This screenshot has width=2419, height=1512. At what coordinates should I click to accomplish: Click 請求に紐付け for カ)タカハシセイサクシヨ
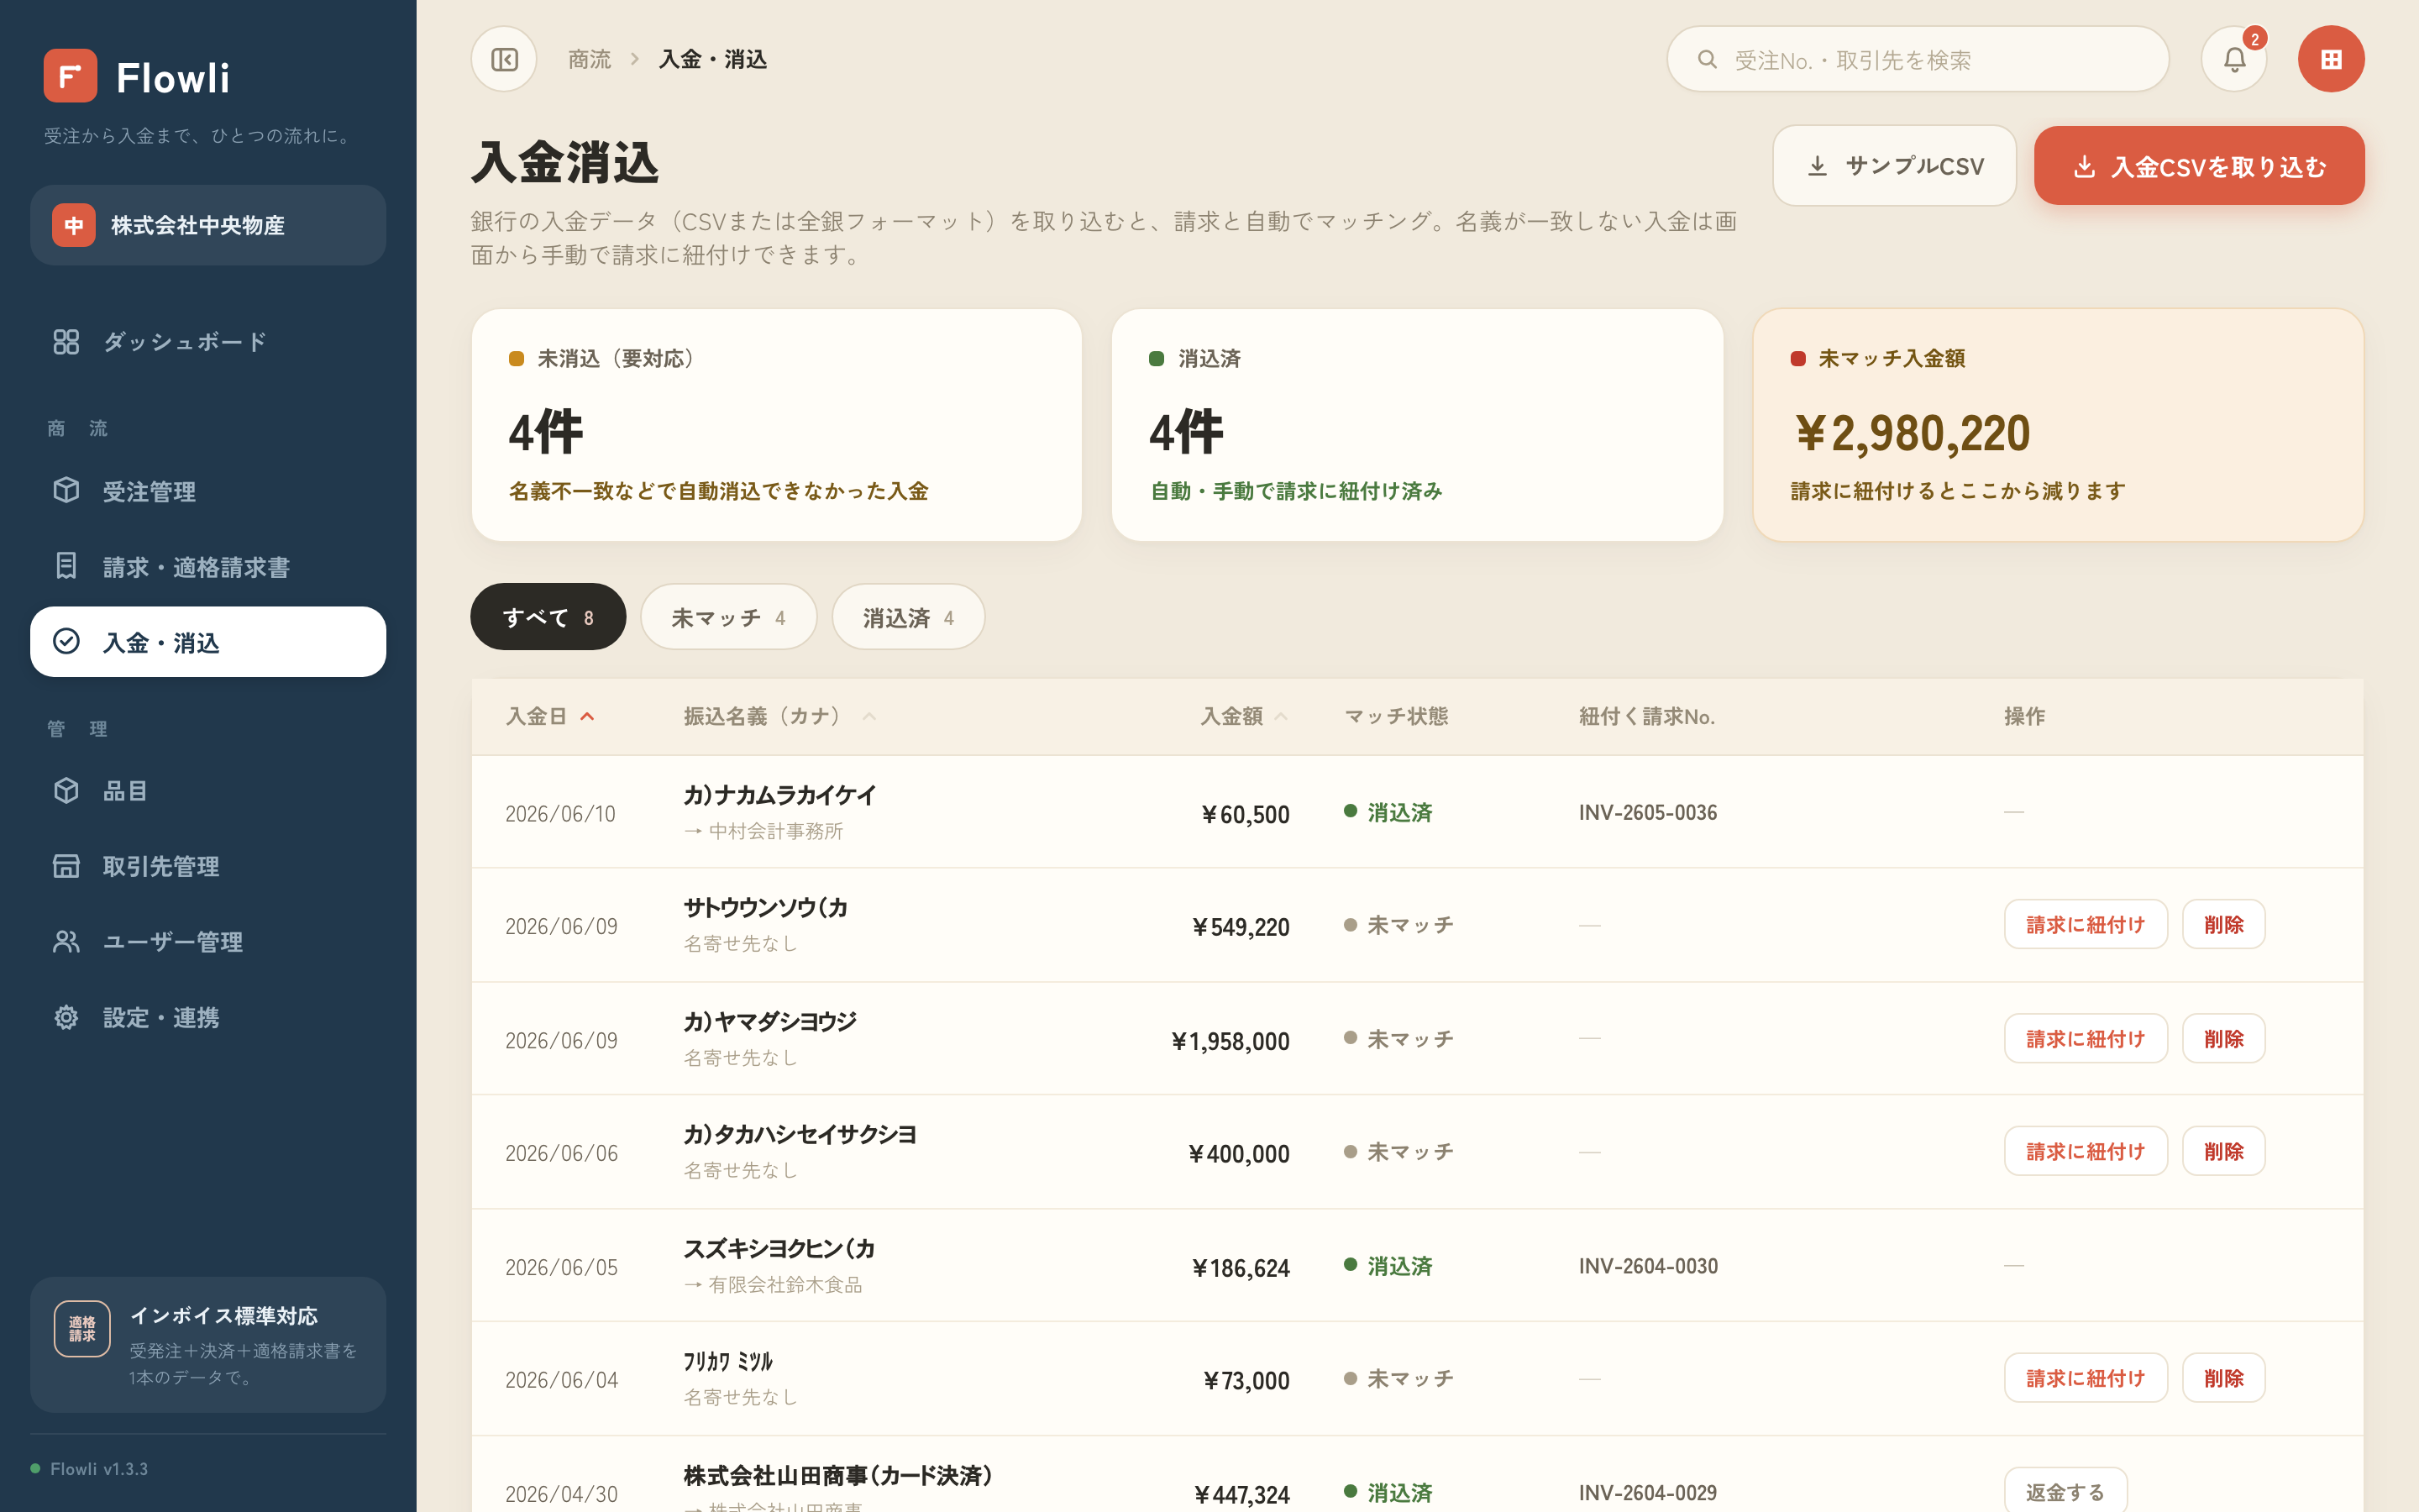[x=2086, y=1152]
